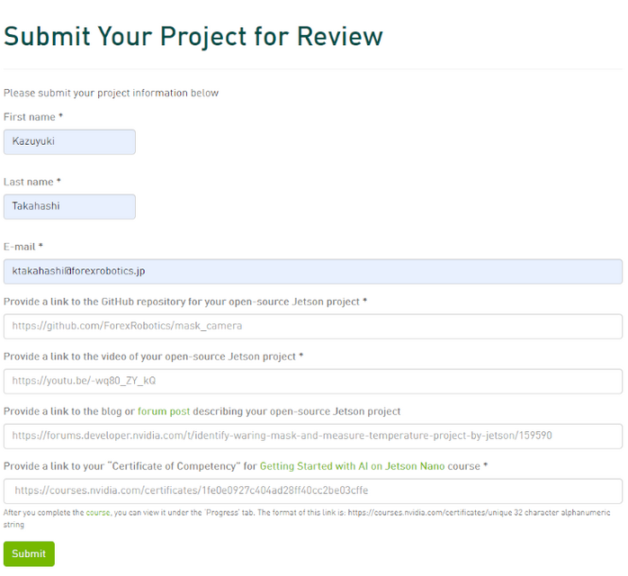
Task: Focus the blog or forum post URL field
Action: pyautogui.click(x=312, y=436)
